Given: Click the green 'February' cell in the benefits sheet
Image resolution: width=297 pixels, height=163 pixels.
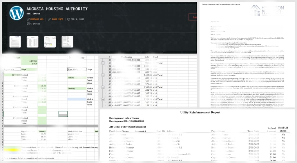Looking at the screenshot, I should point(77,88).
